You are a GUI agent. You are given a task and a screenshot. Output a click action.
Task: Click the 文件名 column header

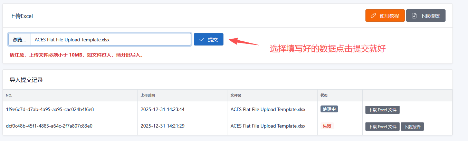point(236,95)
